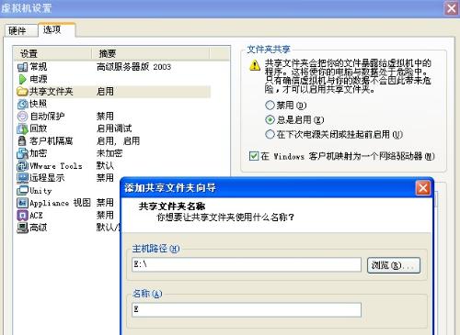Click the Unity icon
Viewport: 460px width, 335px height.
[x=23, y=190]
